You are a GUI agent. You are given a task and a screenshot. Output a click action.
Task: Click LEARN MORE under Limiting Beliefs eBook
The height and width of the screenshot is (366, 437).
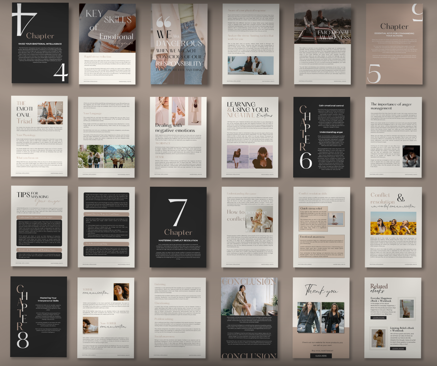398,348
